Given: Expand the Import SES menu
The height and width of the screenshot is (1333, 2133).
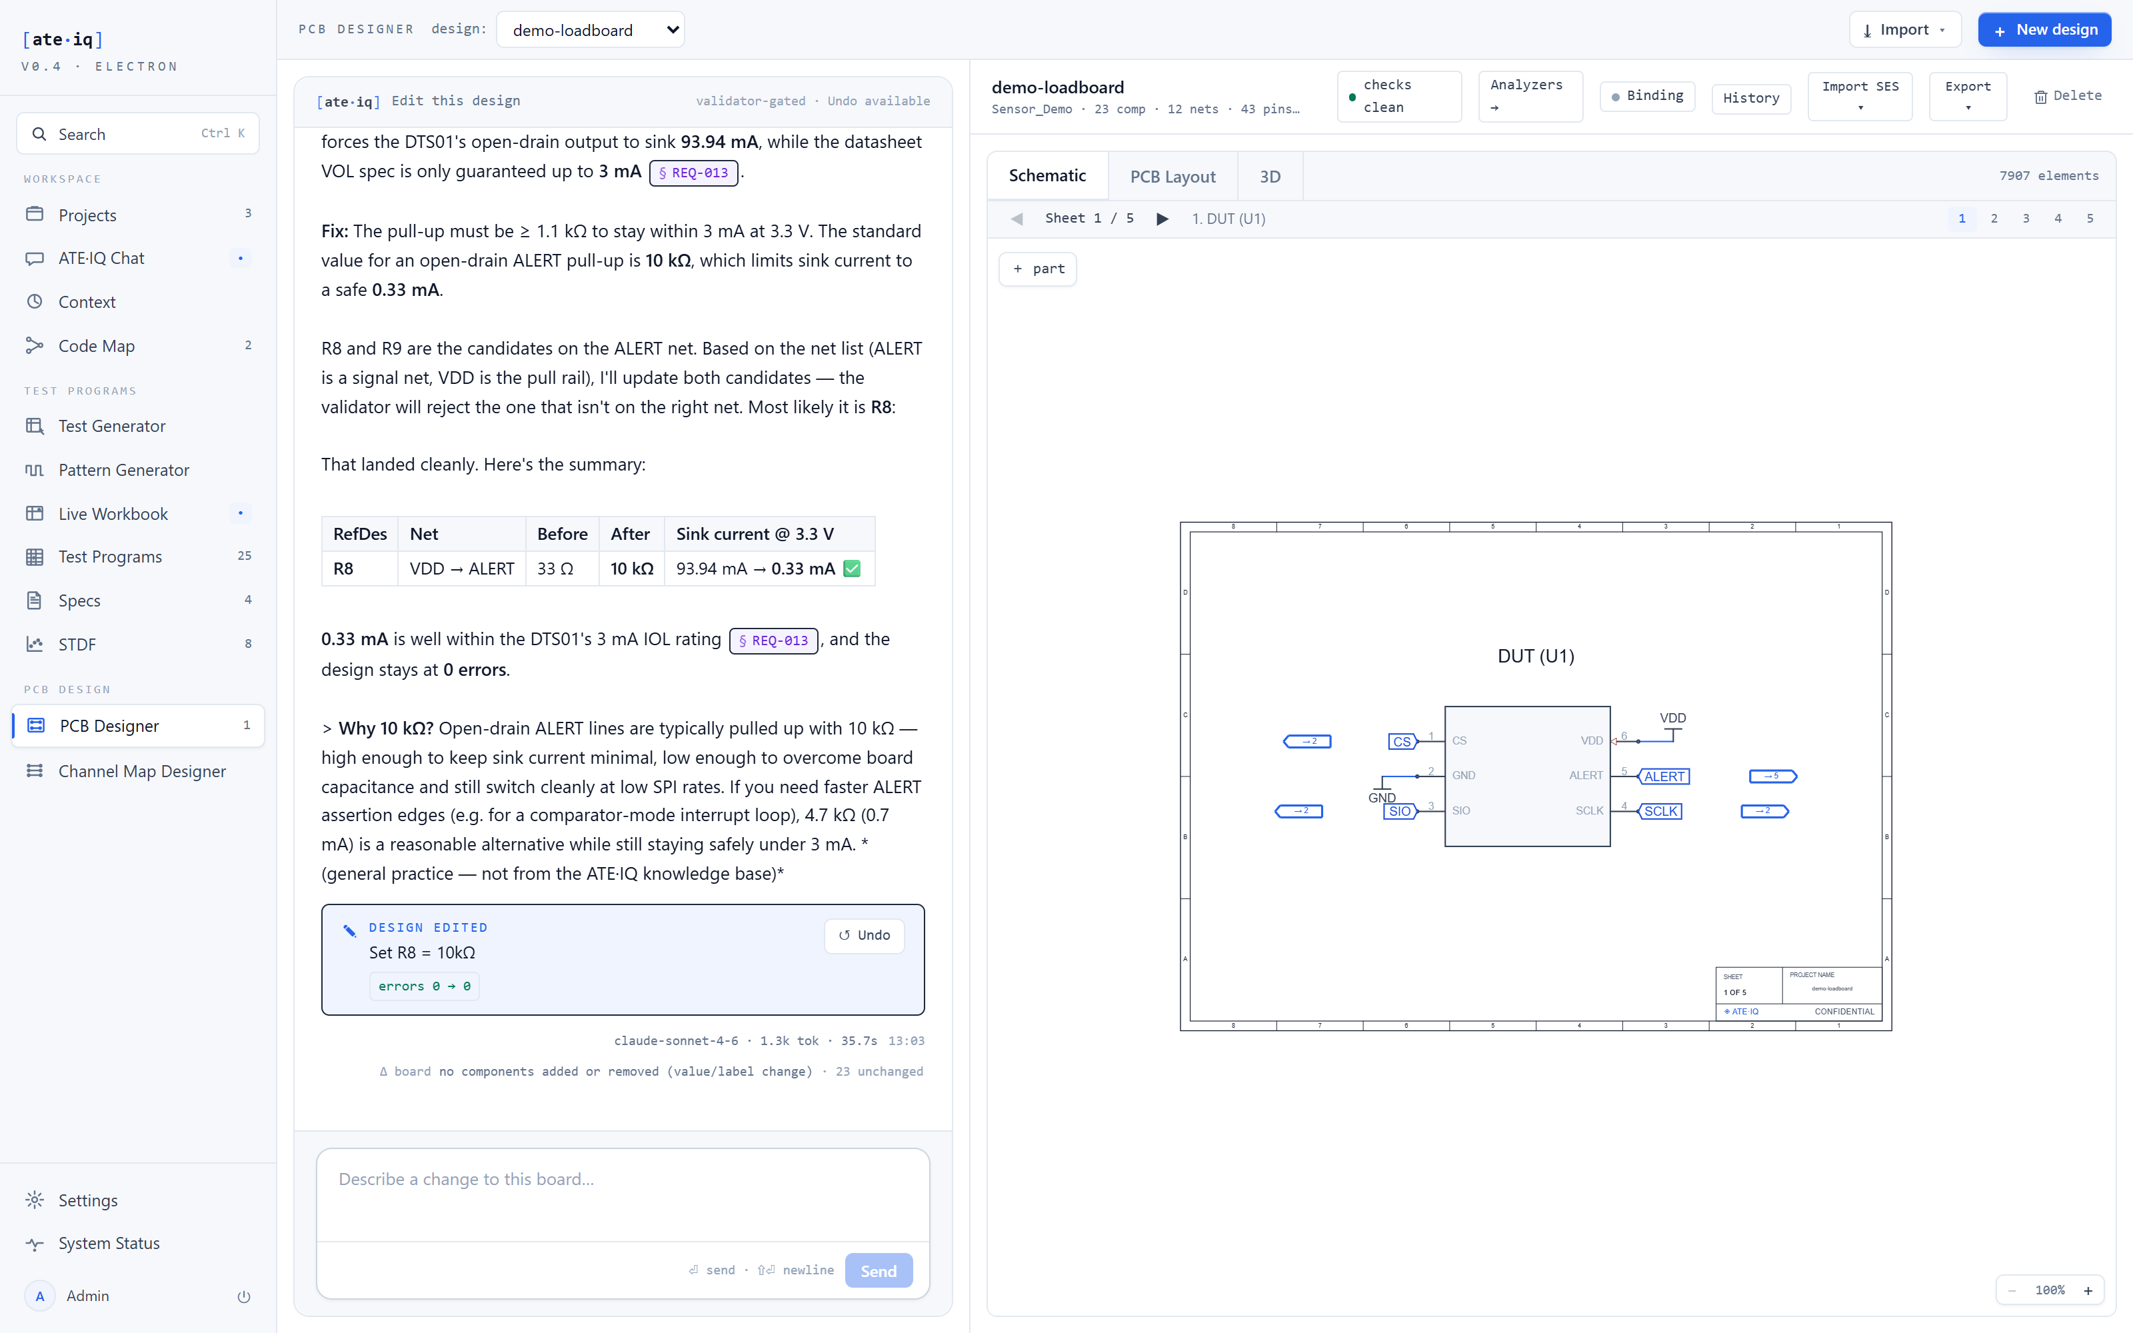Looking at the screenshot, I should click(x=1860, y=96).
